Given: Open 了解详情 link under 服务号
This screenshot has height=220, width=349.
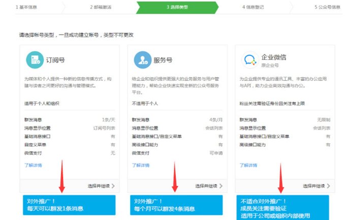Looking at the screenshot, I should pyautogui.click(x=141, y=165).
